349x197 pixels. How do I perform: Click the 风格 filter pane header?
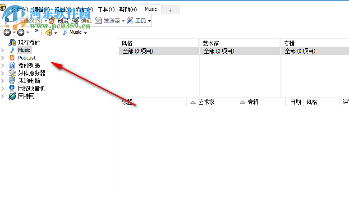tap(159, 43)
